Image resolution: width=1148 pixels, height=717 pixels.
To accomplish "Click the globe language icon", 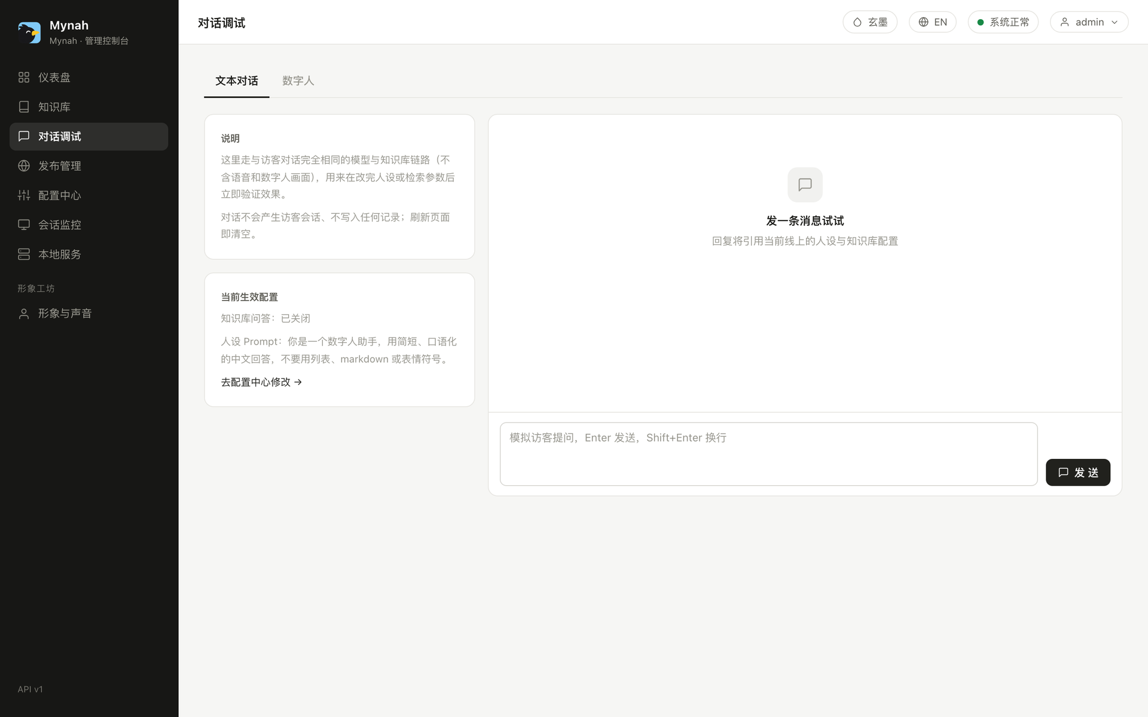I will point(924,22).
